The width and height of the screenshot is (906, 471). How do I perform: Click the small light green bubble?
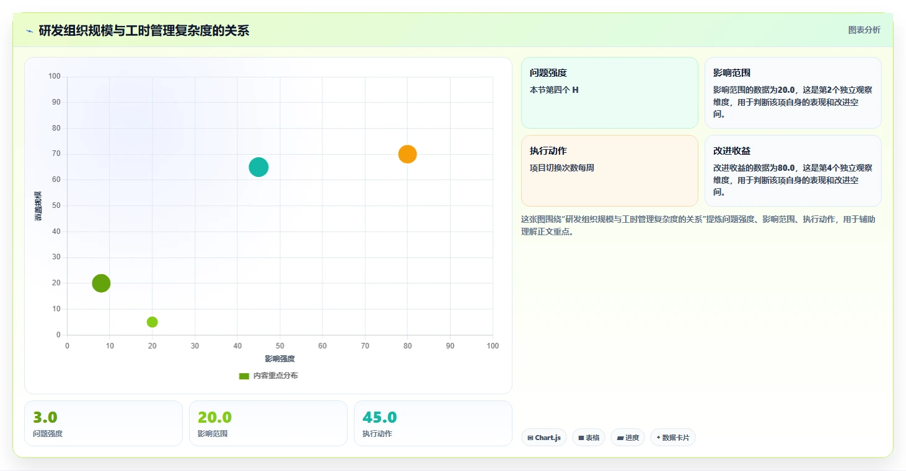[152, 322]
